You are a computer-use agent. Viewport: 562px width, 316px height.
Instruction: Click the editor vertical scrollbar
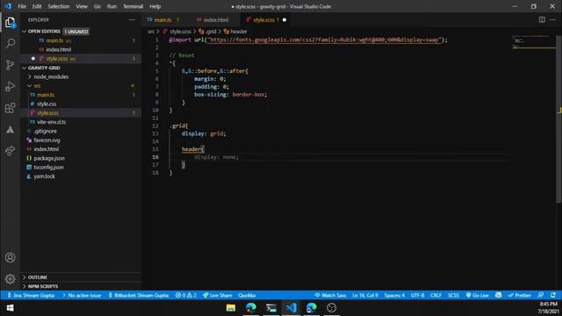558,118
